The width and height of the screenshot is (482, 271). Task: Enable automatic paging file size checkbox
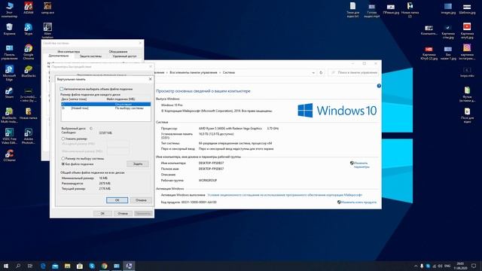coord(62,89)
